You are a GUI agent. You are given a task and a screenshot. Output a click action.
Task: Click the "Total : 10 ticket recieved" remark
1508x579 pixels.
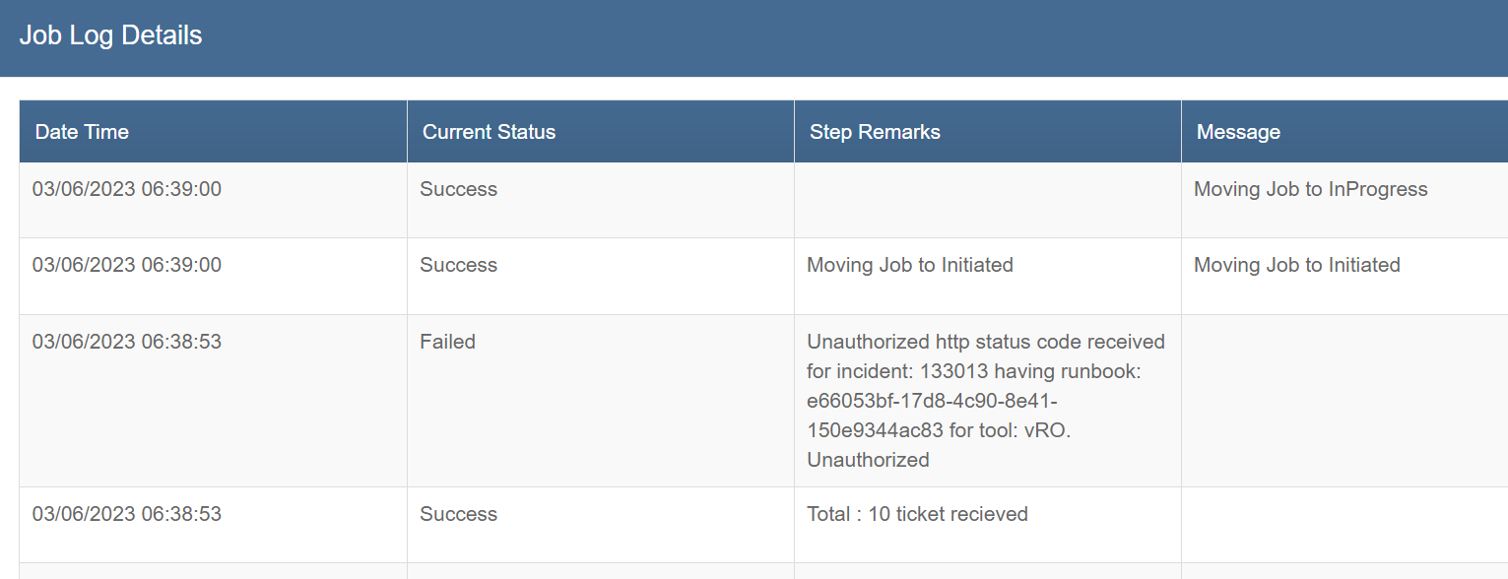(917, 513)
